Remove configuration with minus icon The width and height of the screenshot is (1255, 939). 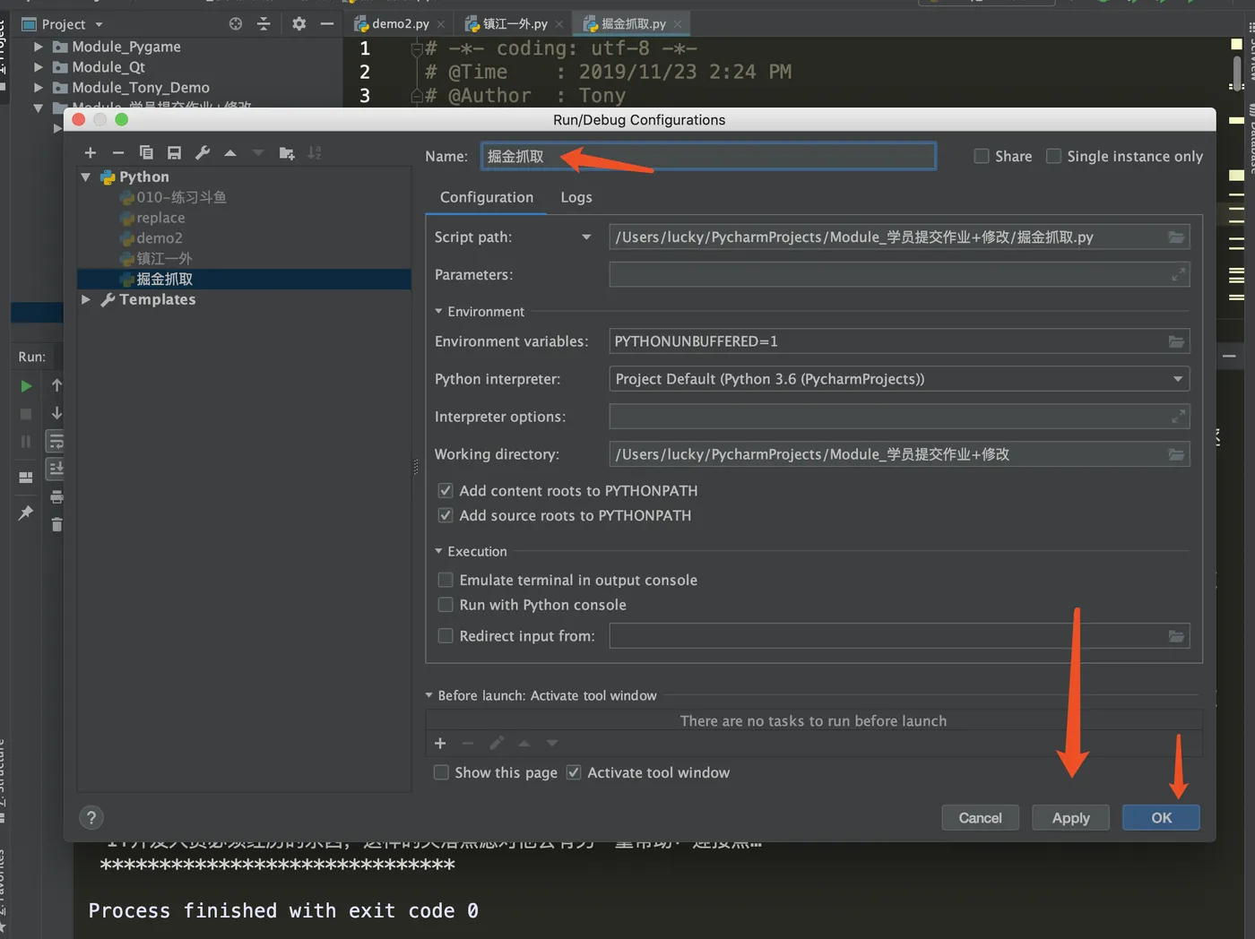point(117,153)
